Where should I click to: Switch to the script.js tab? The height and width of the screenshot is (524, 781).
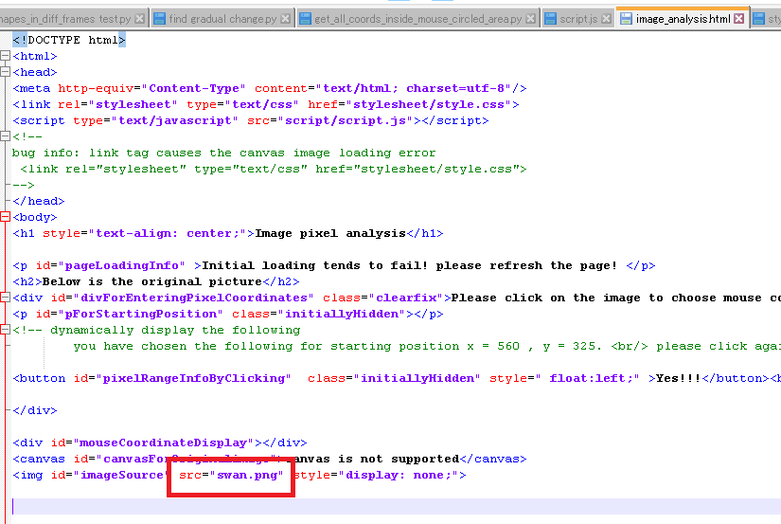(x=578, y=19)
